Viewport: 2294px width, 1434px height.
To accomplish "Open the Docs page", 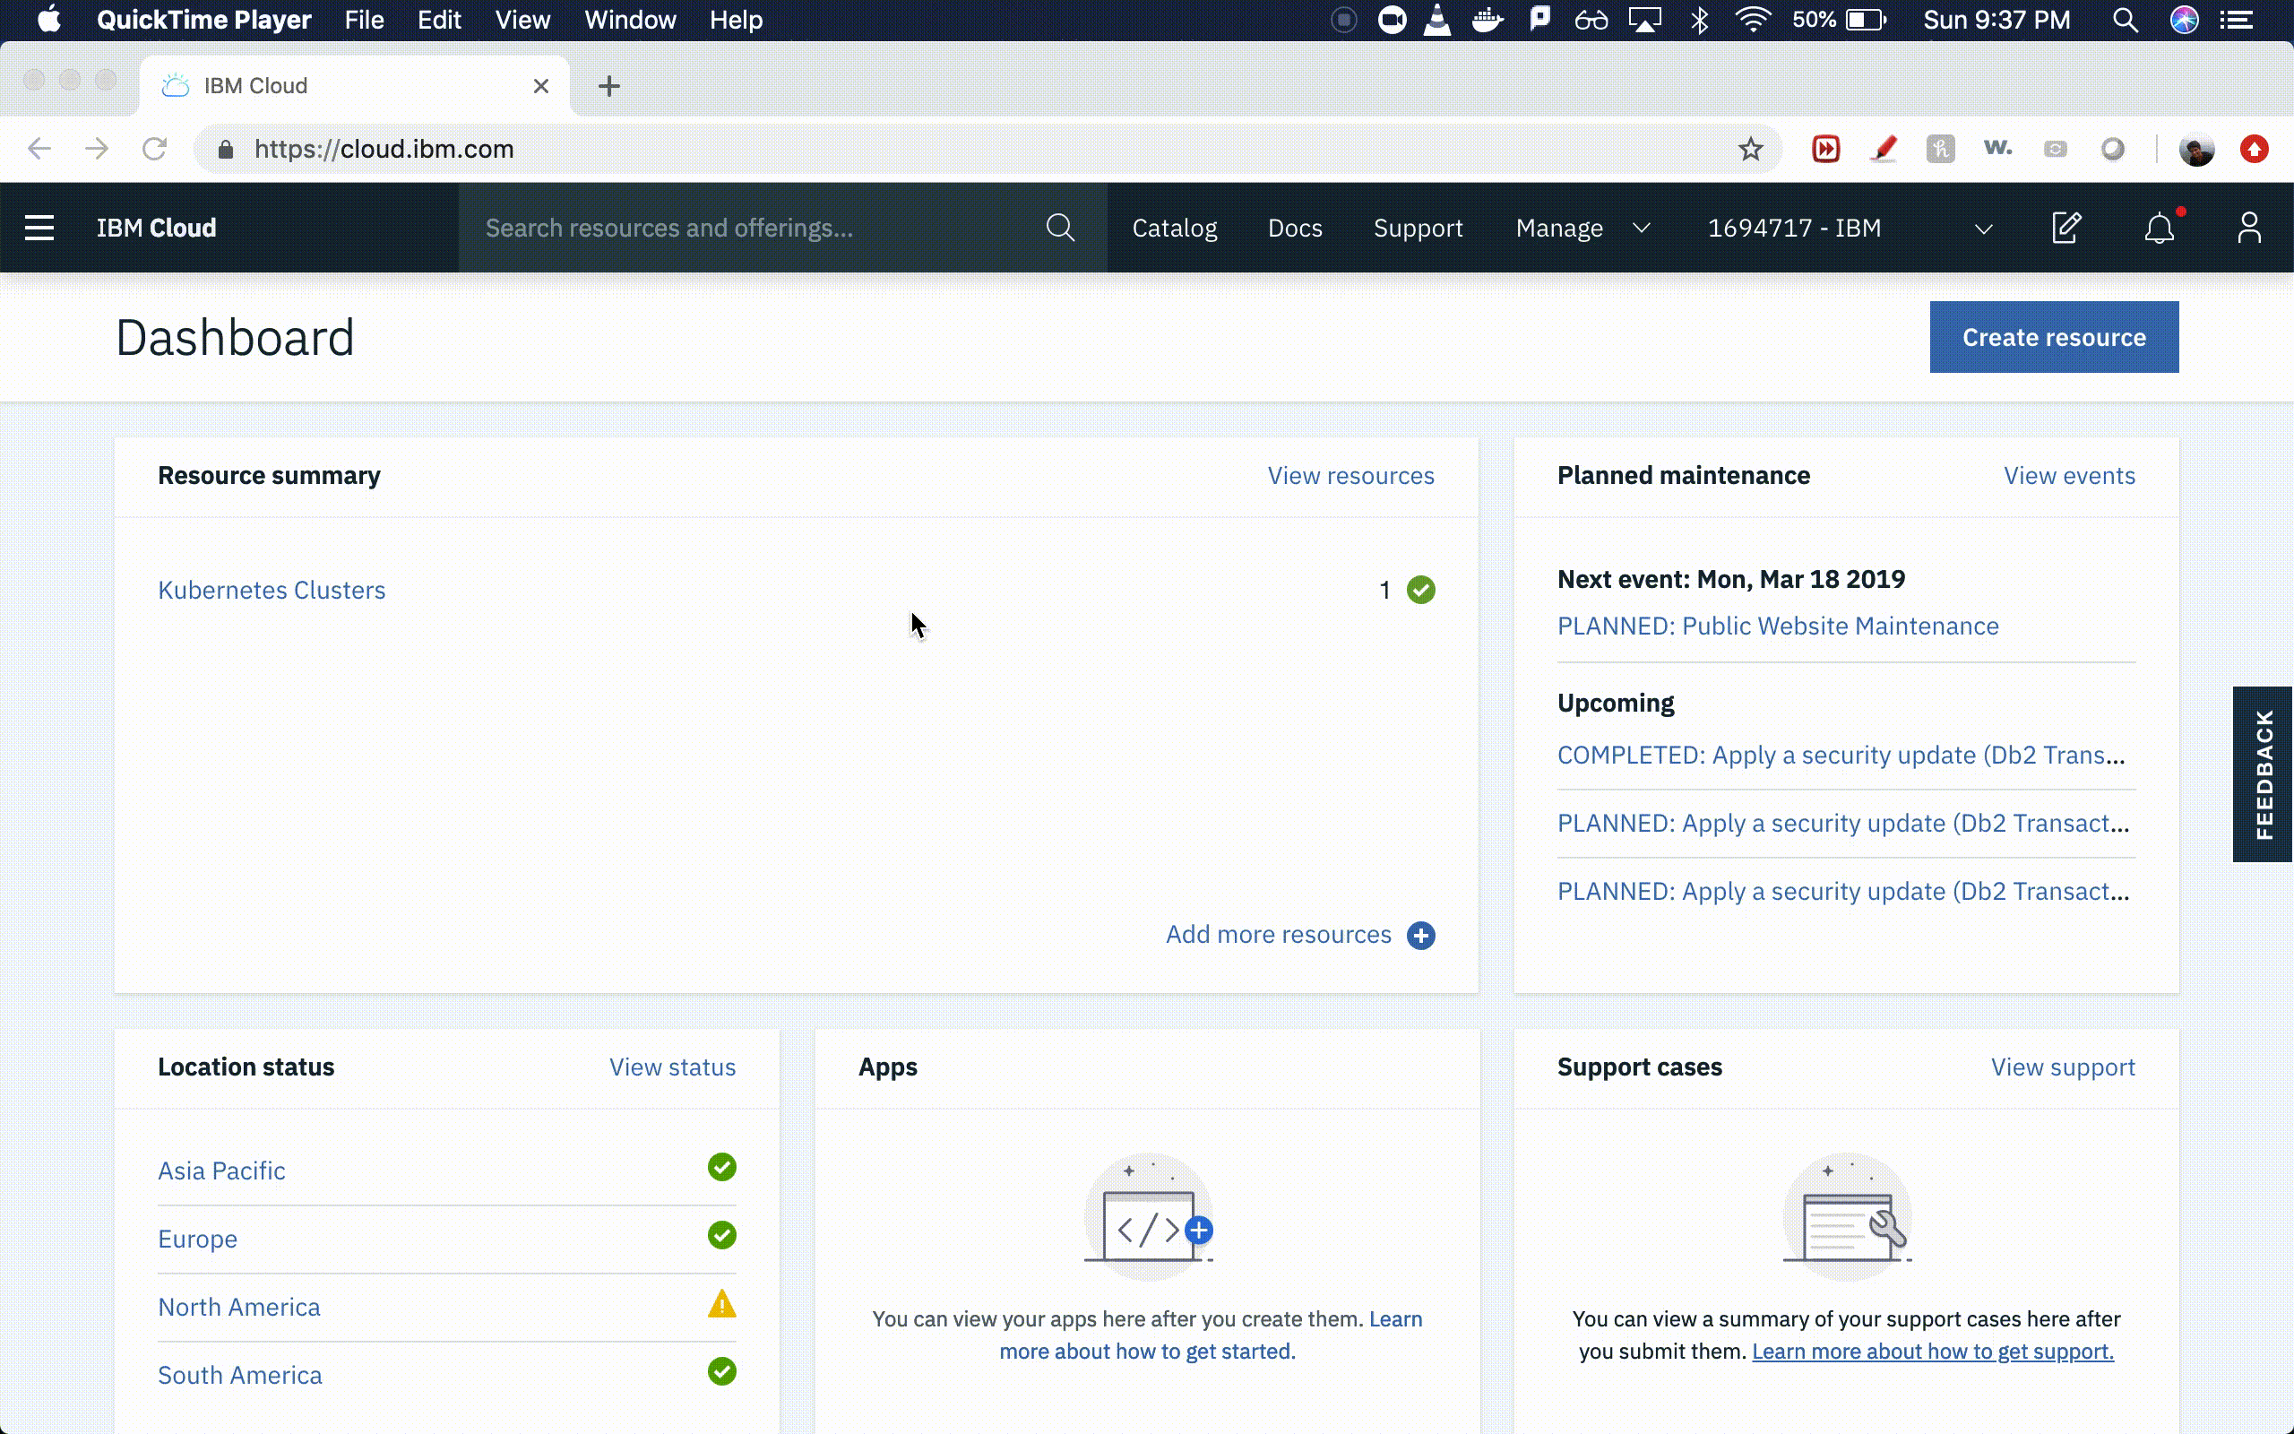I will pyautogui.click(x=1295, y=228).
